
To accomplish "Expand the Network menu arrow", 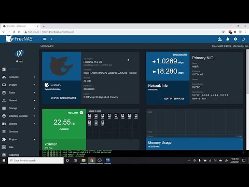I will pos(34,100).
